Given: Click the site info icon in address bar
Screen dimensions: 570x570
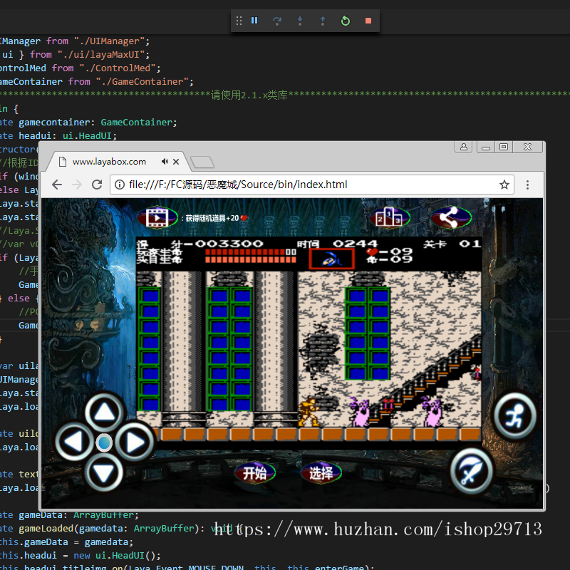Looking at the screenshot, I should 119,185.
